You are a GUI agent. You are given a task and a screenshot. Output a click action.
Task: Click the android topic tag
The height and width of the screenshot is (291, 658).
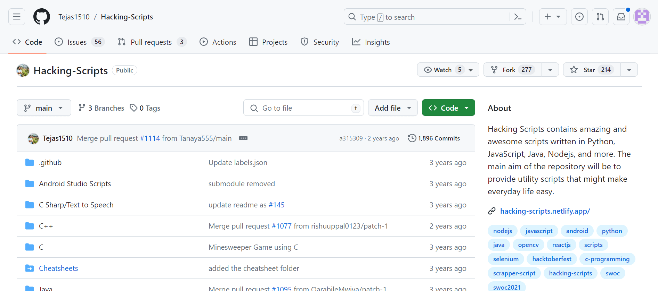coord(577,231)
